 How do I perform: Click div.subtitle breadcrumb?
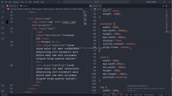[79, 9]
